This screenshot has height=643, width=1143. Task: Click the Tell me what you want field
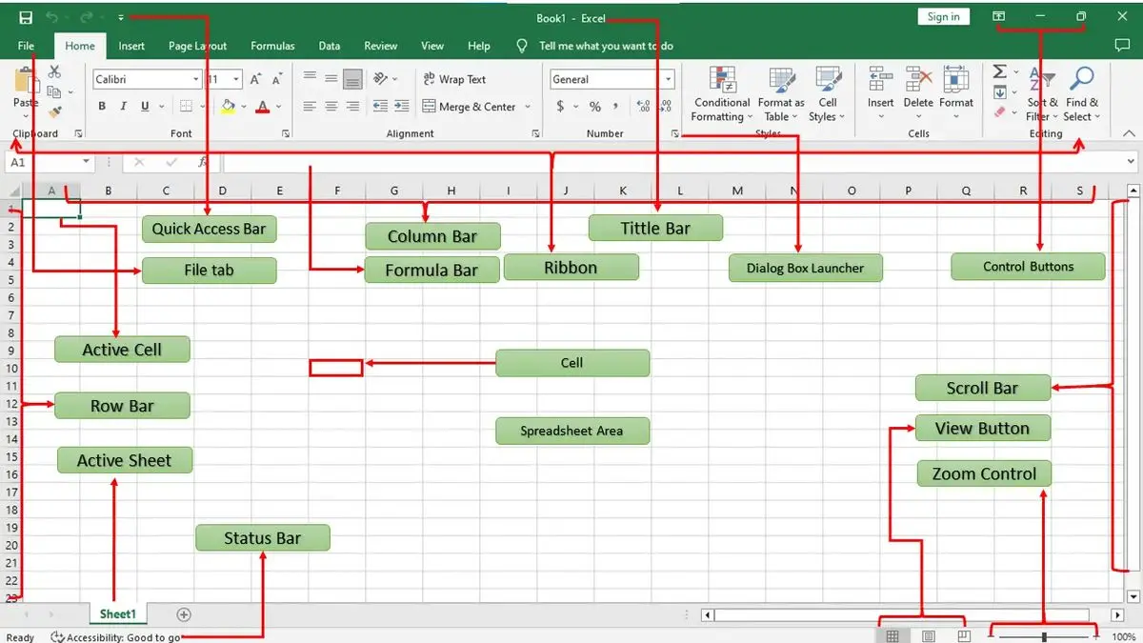(x=606, y=46)
